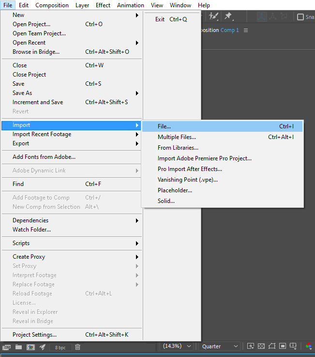Image resolution: width=315 pixels, height=357 pixels.
Task: Open the Animation menu
Action: (131, 5)
